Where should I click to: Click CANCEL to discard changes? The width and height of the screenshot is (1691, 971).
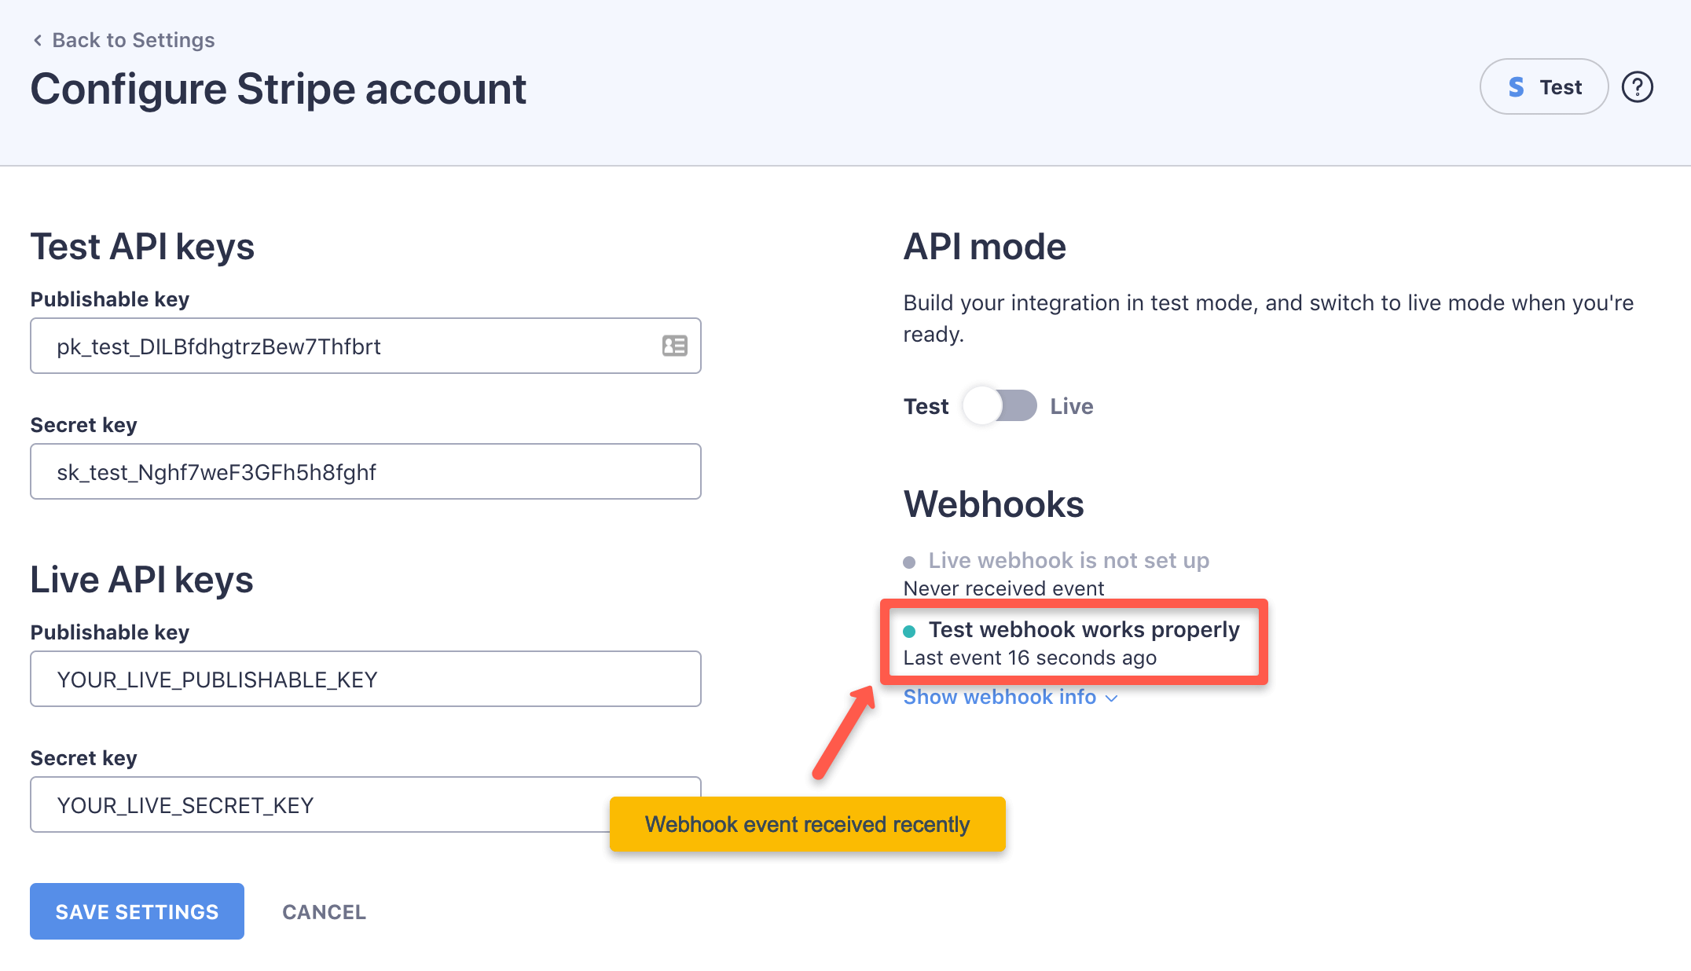click(x=324, y=911)
